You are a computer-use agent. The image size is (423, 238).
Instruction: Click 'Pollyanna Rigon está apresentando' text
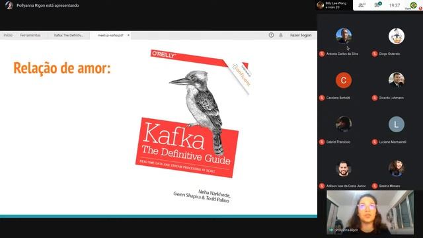point(48,5)
